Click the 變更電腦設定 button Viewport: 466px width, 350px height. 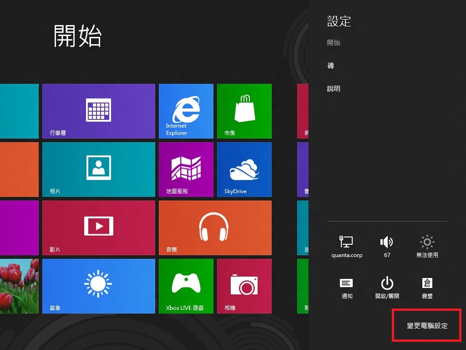426,325
